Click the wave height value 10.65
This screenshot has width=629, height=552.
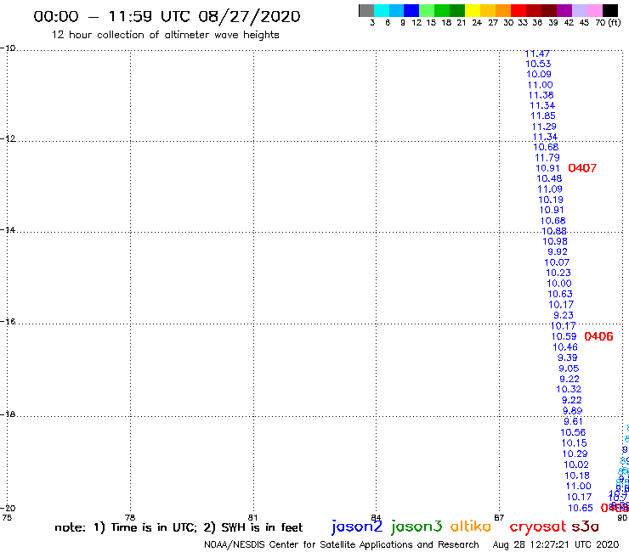click(581, 508)
